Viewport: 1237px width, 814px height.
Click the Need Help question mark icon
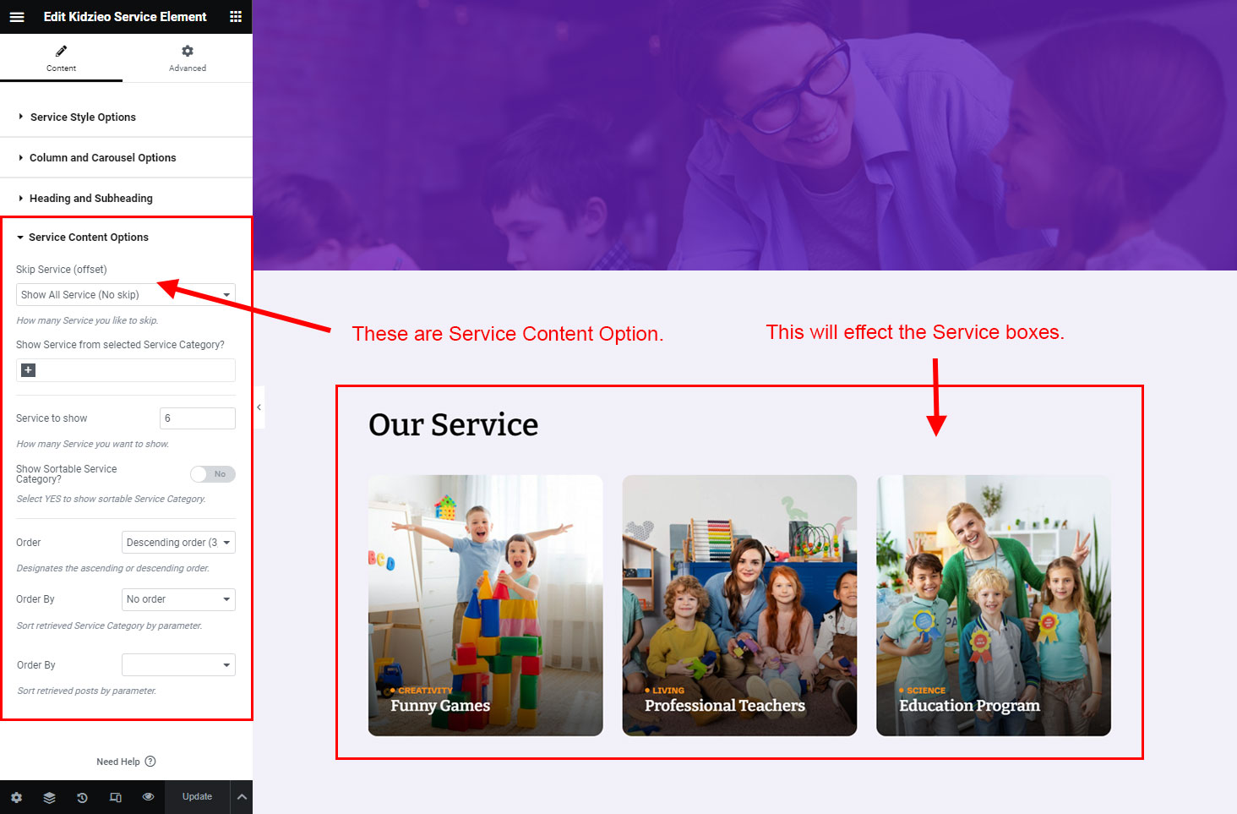coord(150,762)
